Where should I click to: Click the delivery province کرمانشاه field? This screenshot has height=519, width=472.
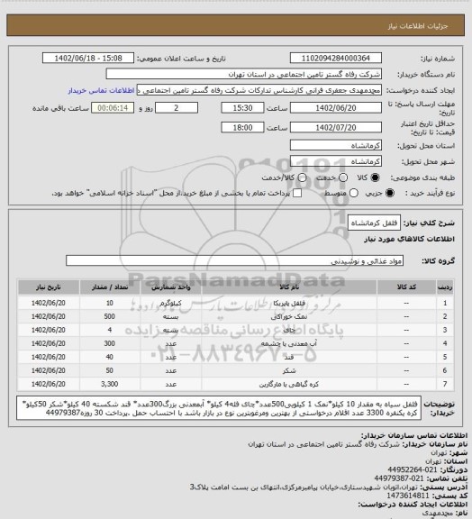(336, 145)
